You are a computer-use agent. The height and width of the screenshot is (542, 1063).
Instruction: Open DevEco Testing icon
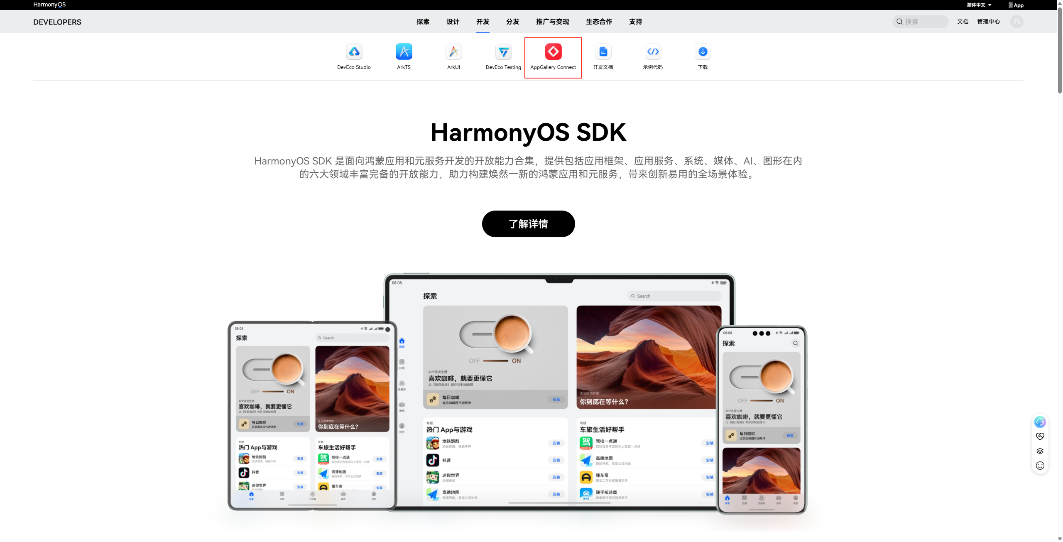[503, 52]
